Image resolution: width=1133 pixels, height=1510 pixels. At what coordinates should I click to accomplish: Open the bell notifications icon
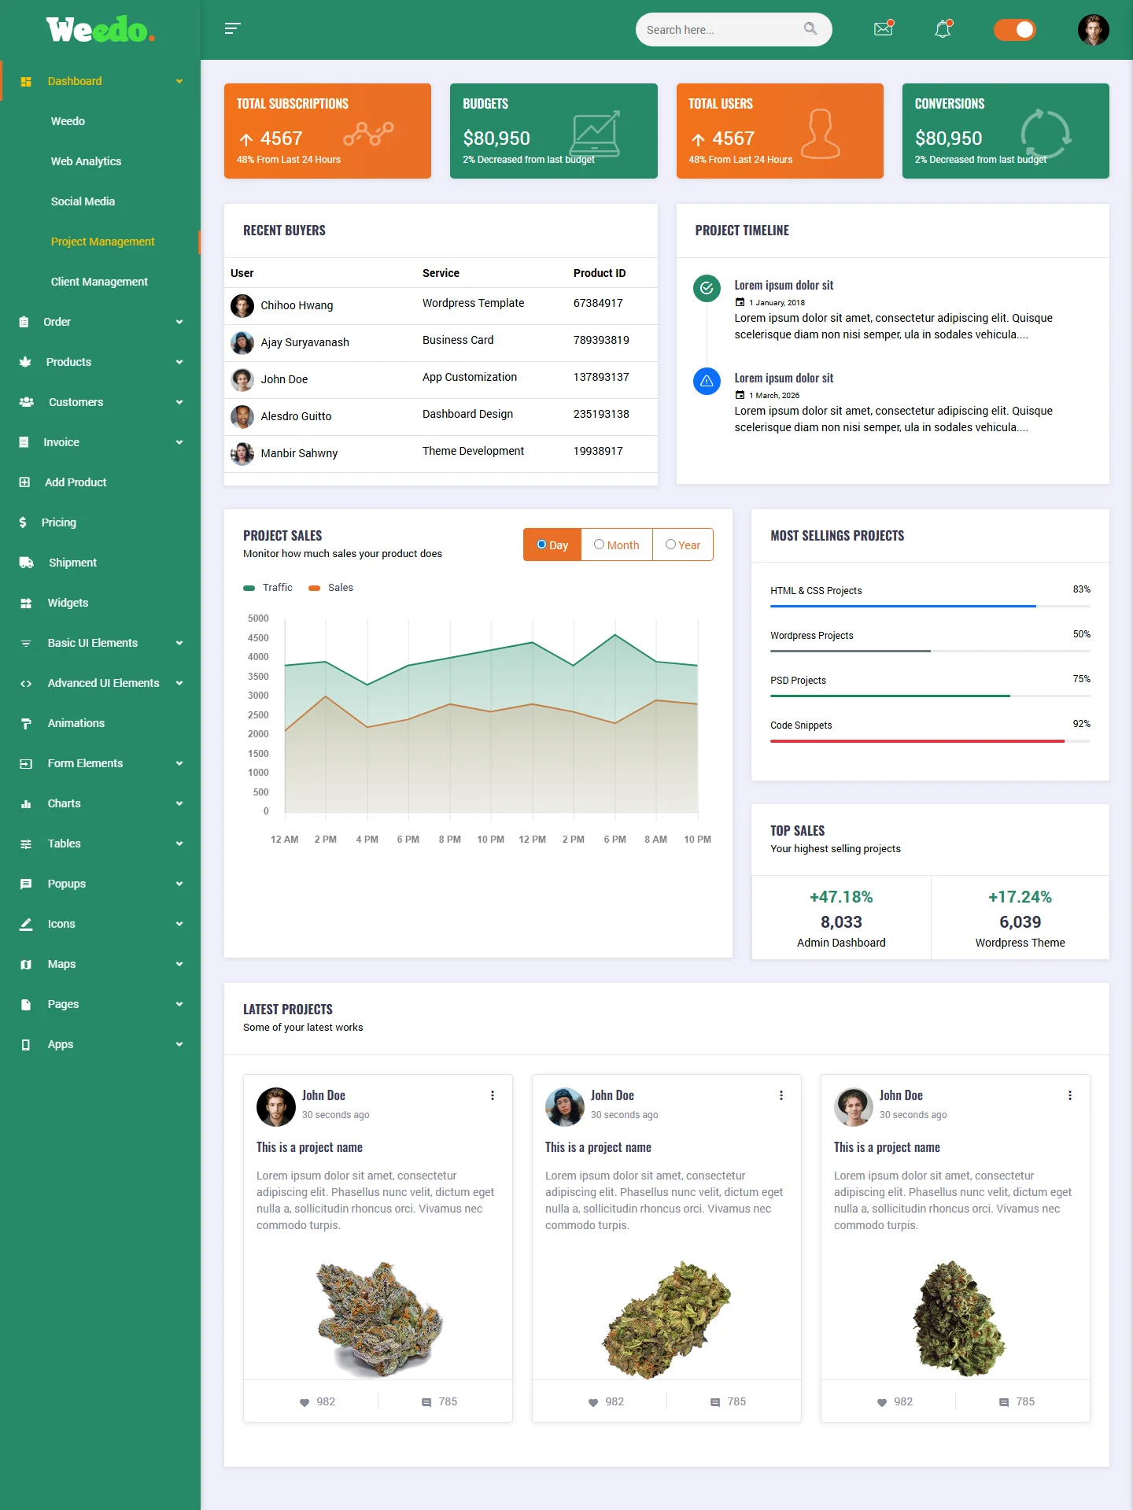coord(943,29)
